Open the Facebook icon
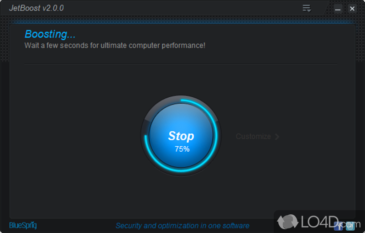Screen dimensions: 365x233 coord(338,226)
